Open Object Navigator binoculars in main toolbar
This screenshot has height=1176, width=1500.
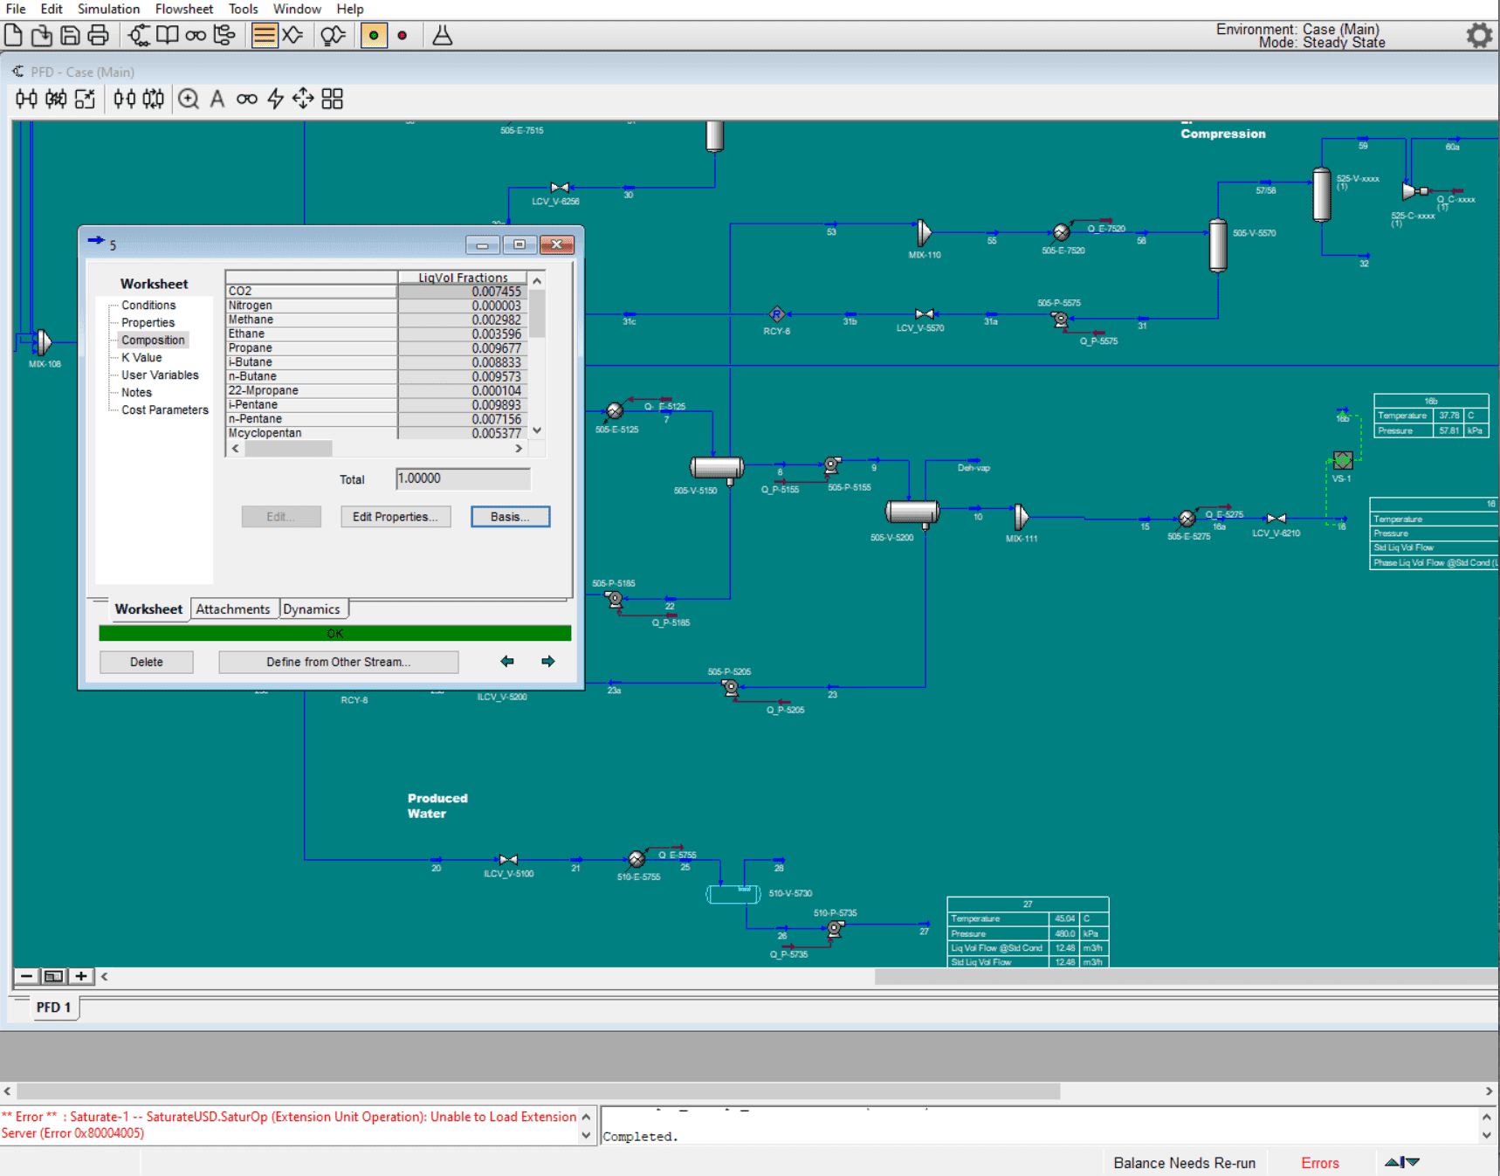click(x=196, y=36)
